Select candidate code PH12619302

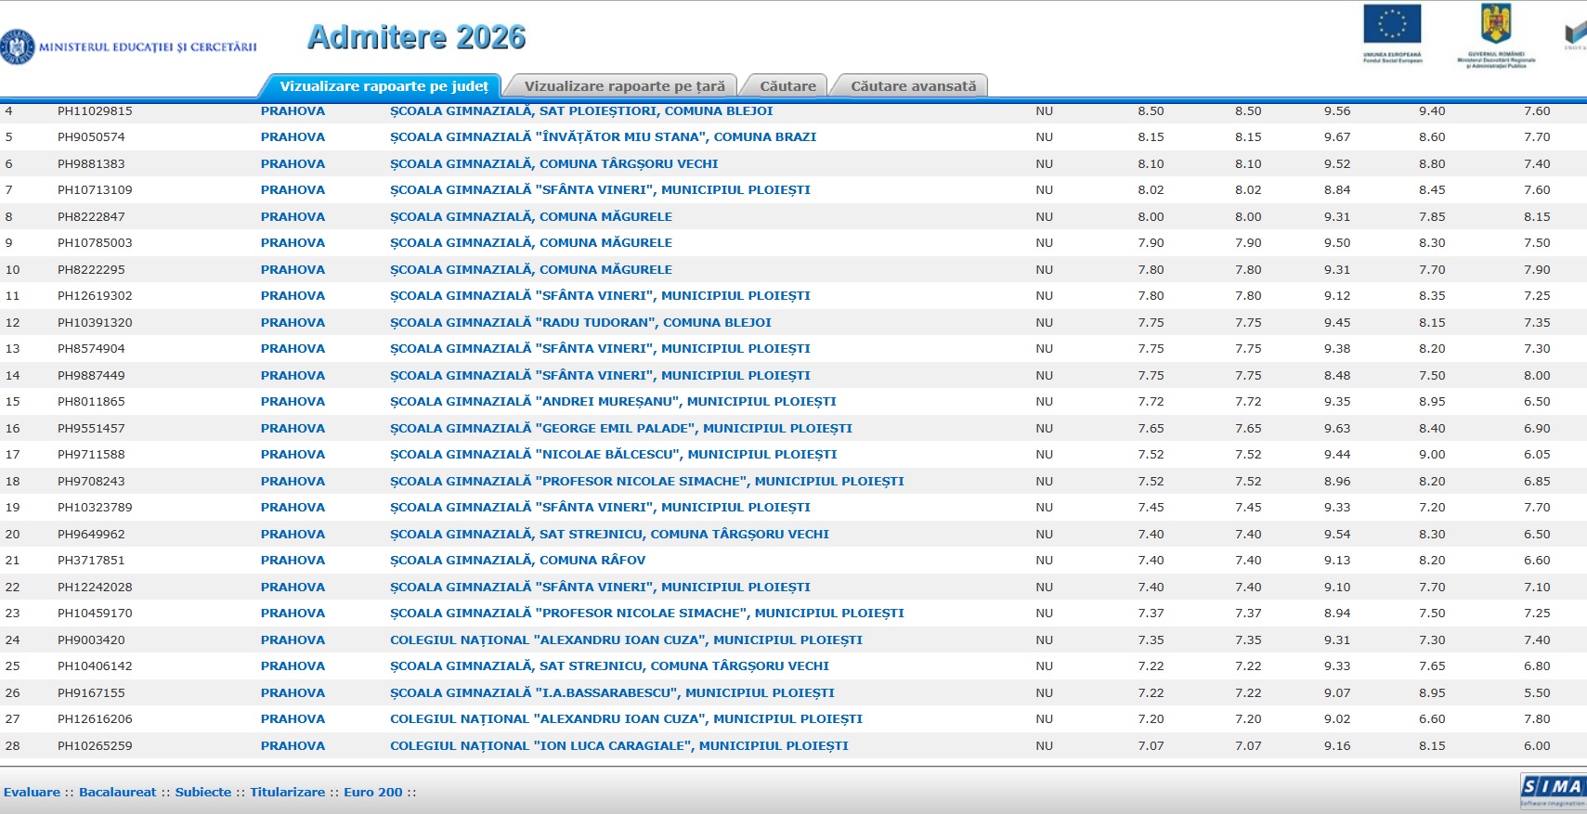point(95,295)
